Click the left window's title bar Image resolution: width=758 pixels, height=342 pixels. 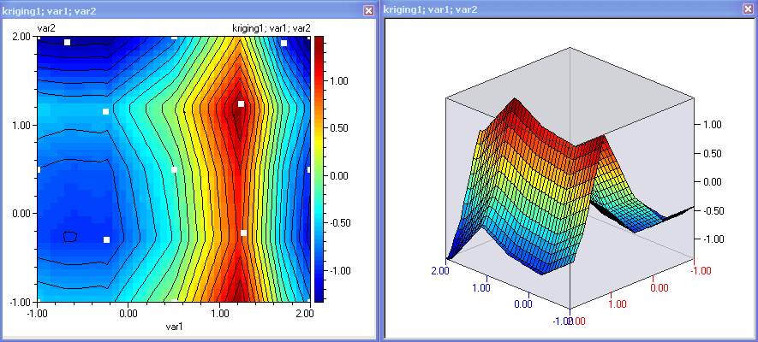coord(171,9)
